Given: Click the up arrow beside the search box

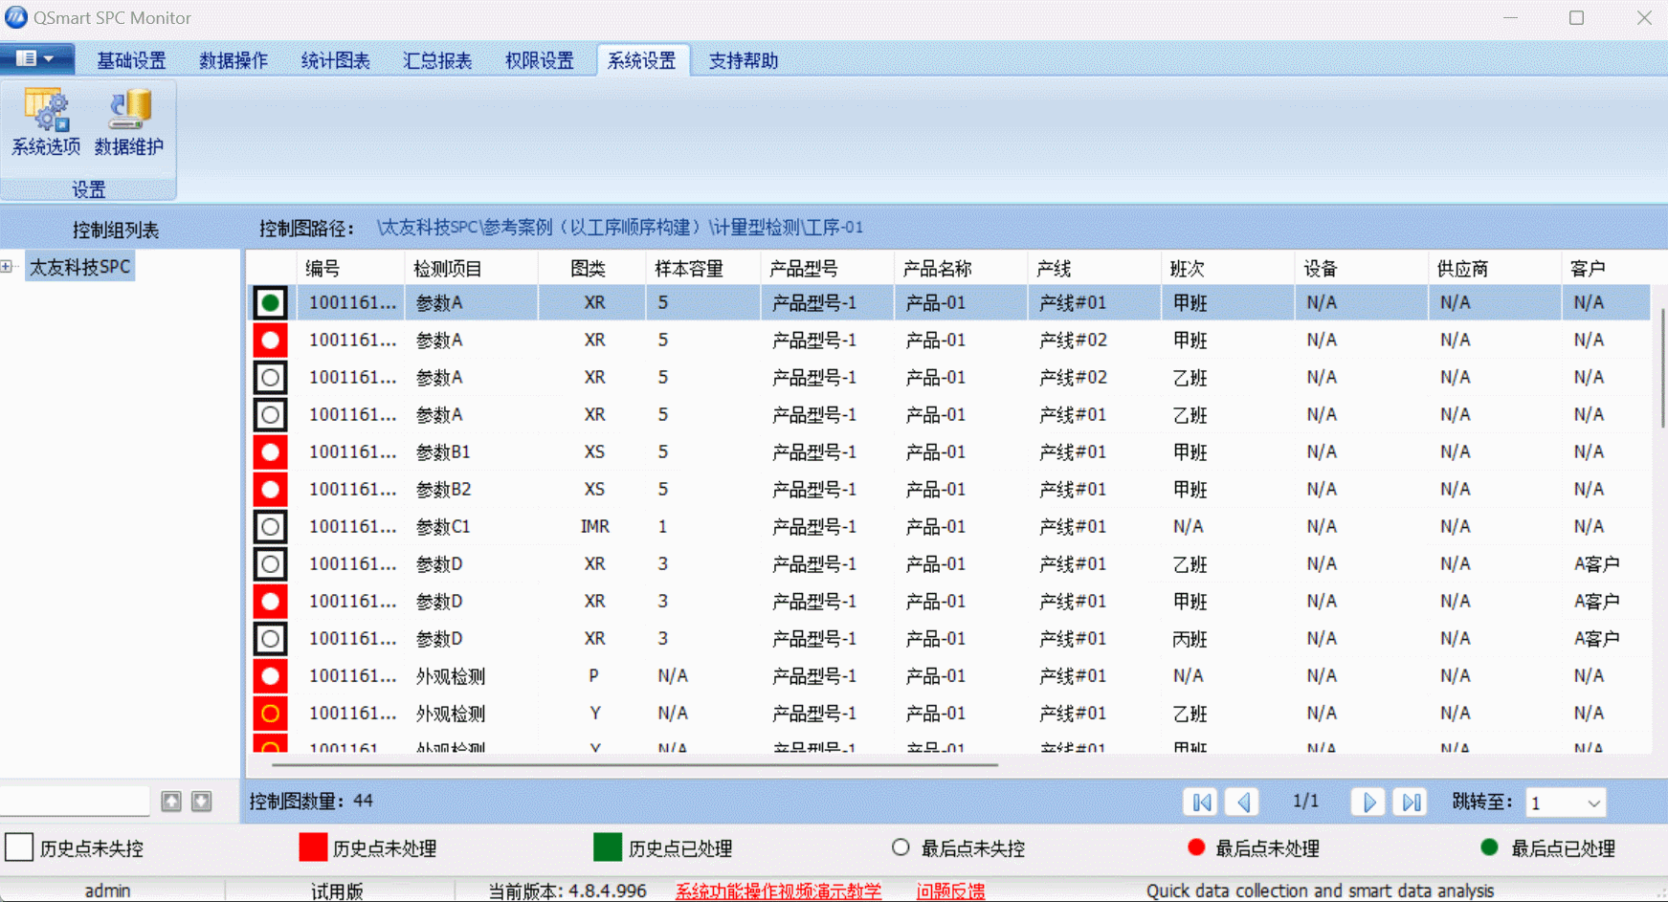Looking at the screenshot, I should tap(170, 801).
